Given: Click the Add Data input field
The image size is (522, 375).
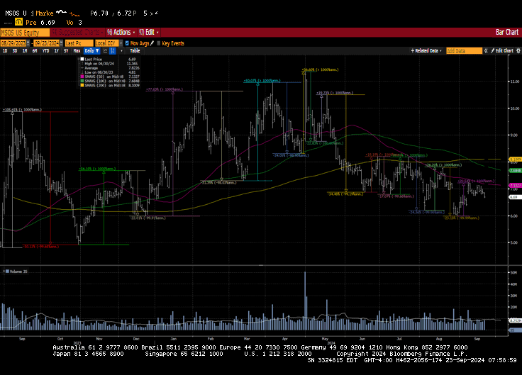Looking at the screenshot, I should (x=464, y=51).
